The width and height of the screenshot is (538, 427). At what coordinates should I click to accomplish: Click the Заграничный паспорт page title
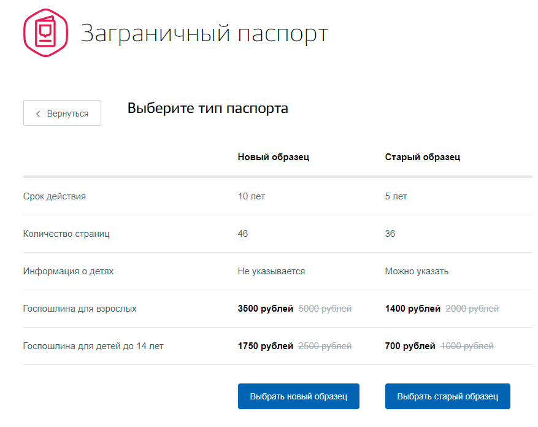204,33
